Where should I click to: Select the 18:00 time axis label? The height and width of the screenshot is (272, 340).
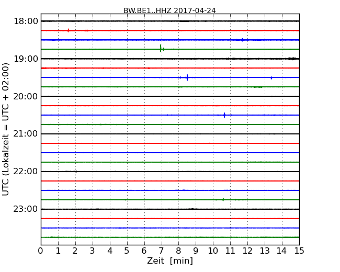point(26,21)
